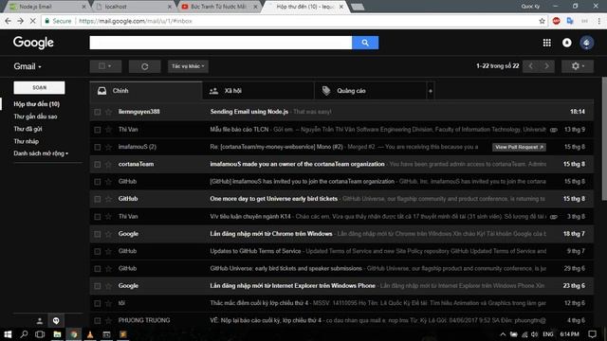The height and width of the screenshot is (341, 607).
Task: Star the cortanaTeam email
Action: pyautogui.click(x=108, y=164)
